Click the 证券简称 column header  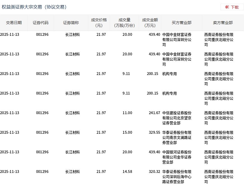click(x=71, y=23)
